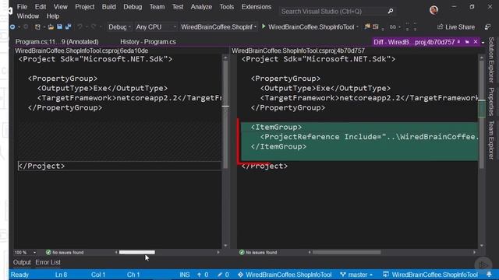Click the Navigate Backward arrow icon
This screenshot has height=280, width=499.
(12, 27)
